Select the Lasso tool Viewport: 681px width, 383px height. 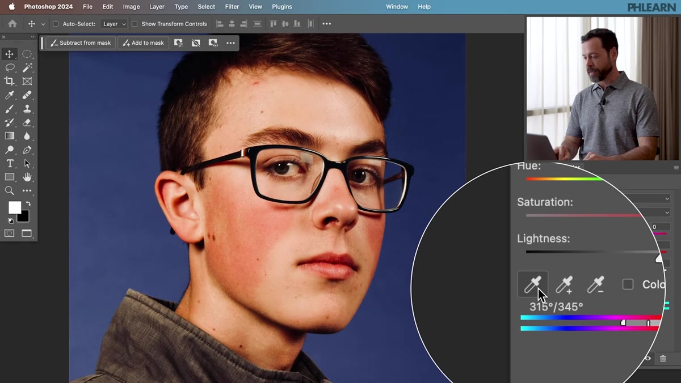10,67
